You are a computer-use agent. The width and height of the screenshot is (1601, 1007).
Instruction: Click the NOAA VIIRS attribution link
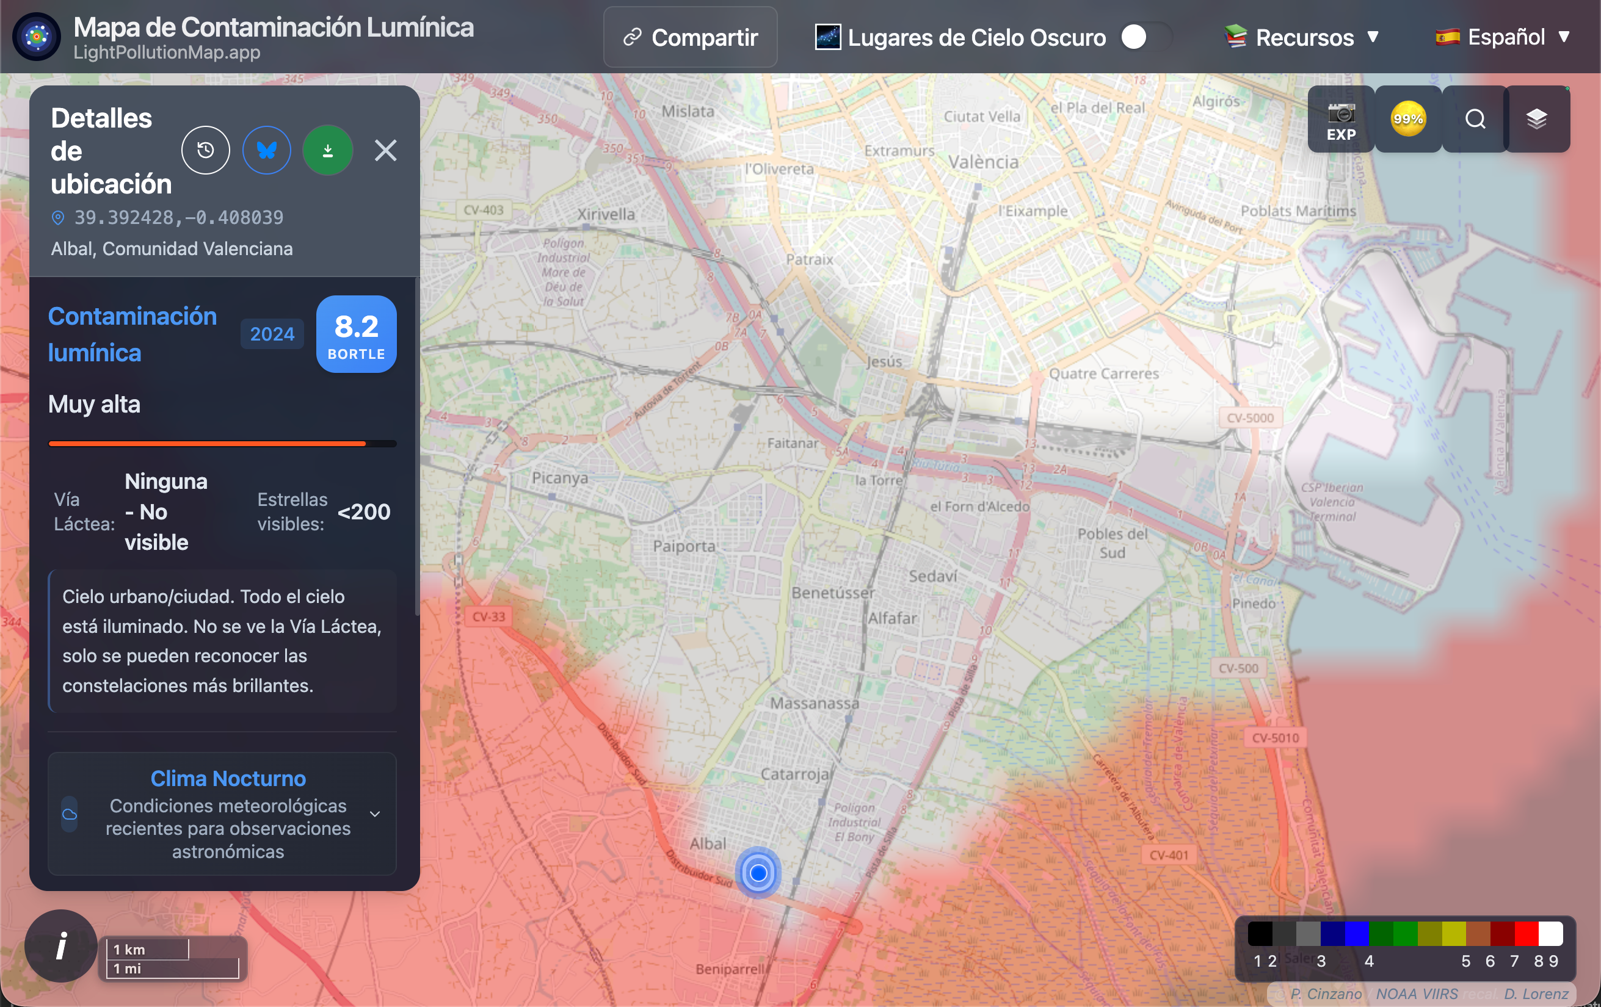pos(1416,994)
